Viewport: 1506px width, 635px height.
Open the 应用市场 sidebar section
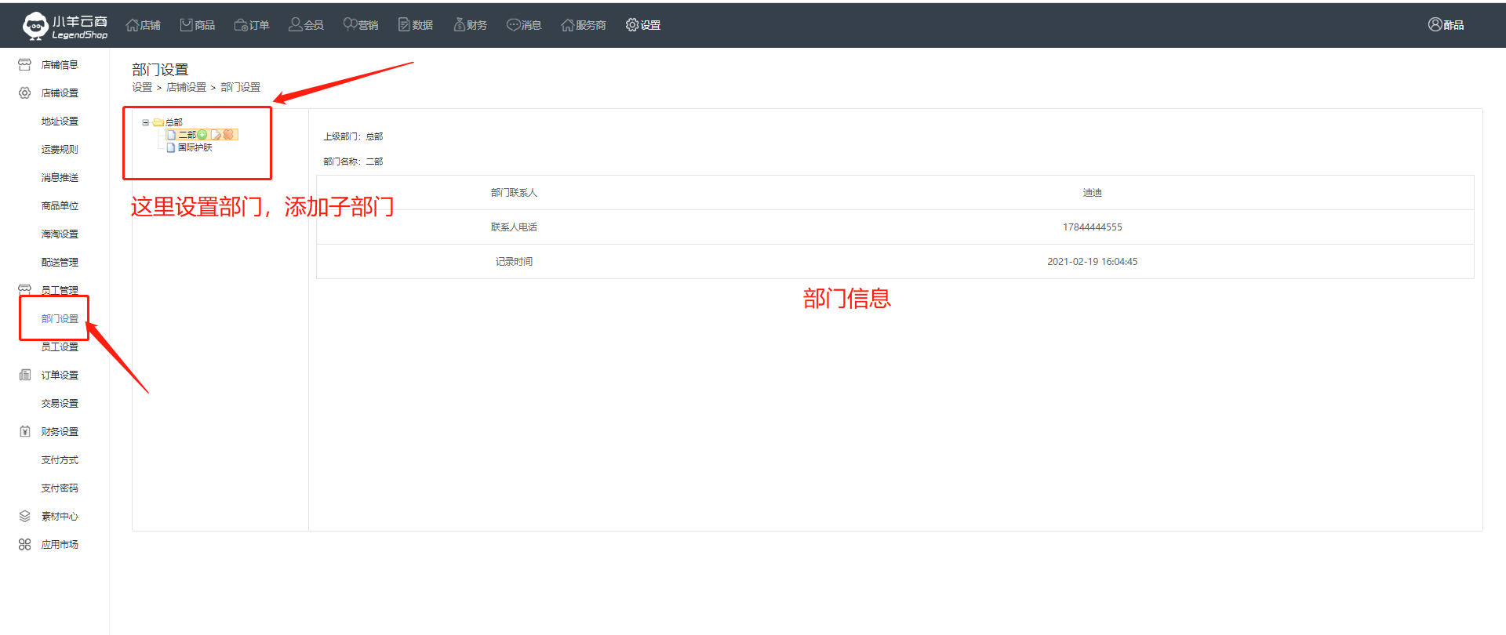[x=60, y=545]
